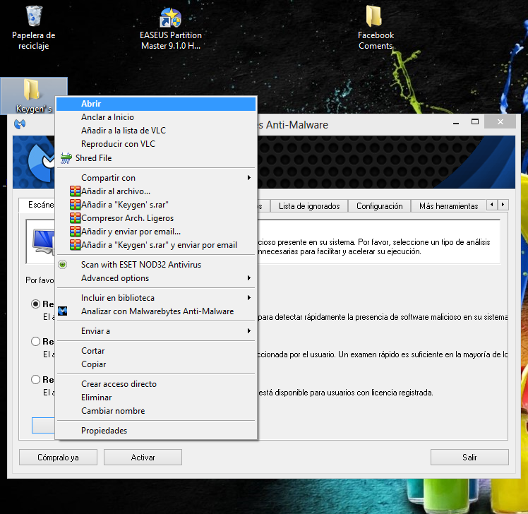Click the computer monitor icon in scanner panel

click(x=44, y=241)
